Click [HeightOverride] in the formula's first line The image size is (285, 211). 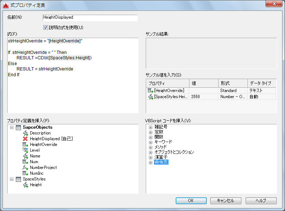click(65, 41)
